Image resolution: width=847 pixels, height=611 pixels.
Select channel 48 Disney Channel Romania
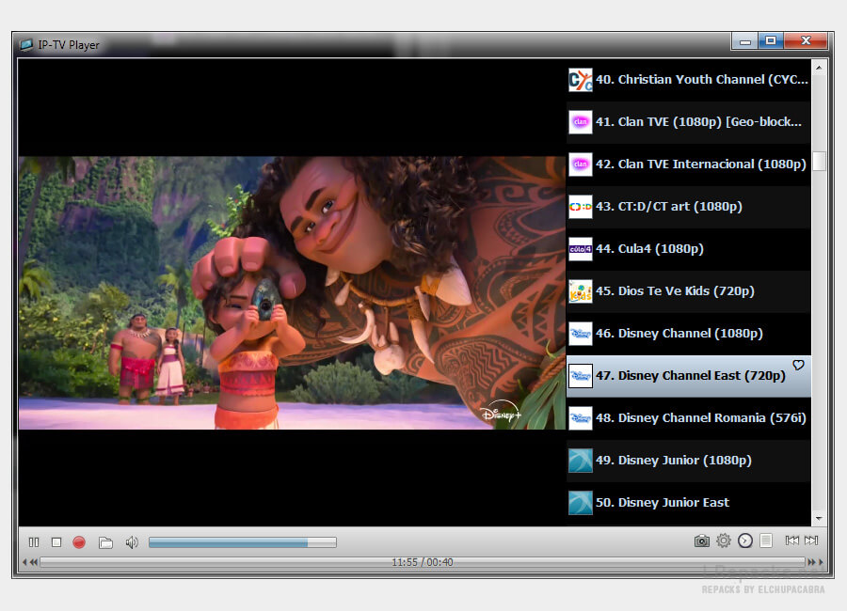689,418
